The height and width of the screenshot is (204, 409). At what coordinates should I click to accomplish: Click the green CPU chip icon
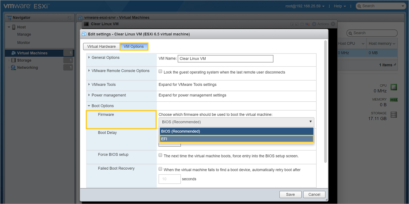pos(393,87)
